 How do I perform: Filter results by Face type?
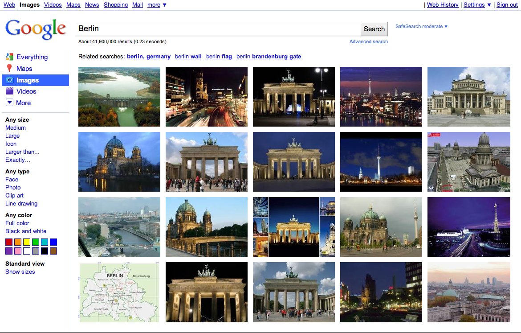pyautogui.click(x=12, y=179)
